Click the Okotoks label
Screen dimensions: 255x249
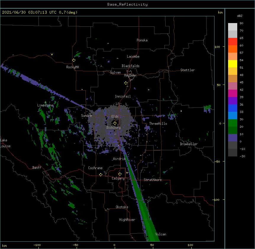pyautogui.click(x=122, y=207)
